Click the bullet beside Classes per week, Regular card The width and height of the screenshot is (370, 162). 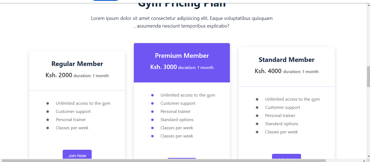coord(48,128)
